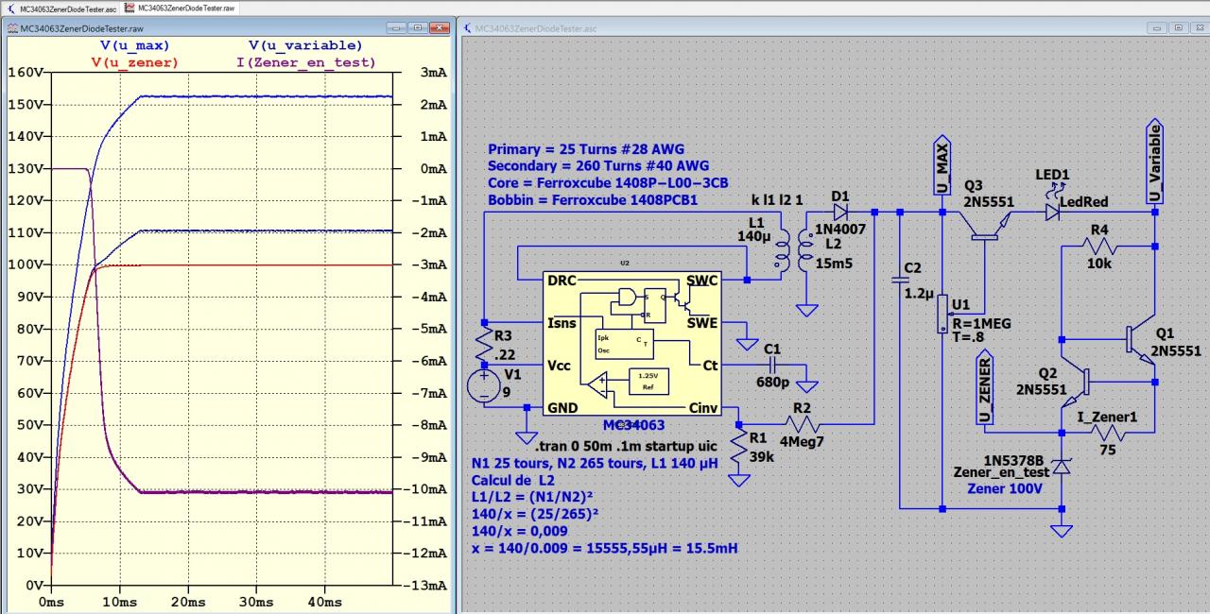The image size is (1210, 614).
Task: Click the 100V left axis label
Action: pos(24,264)
